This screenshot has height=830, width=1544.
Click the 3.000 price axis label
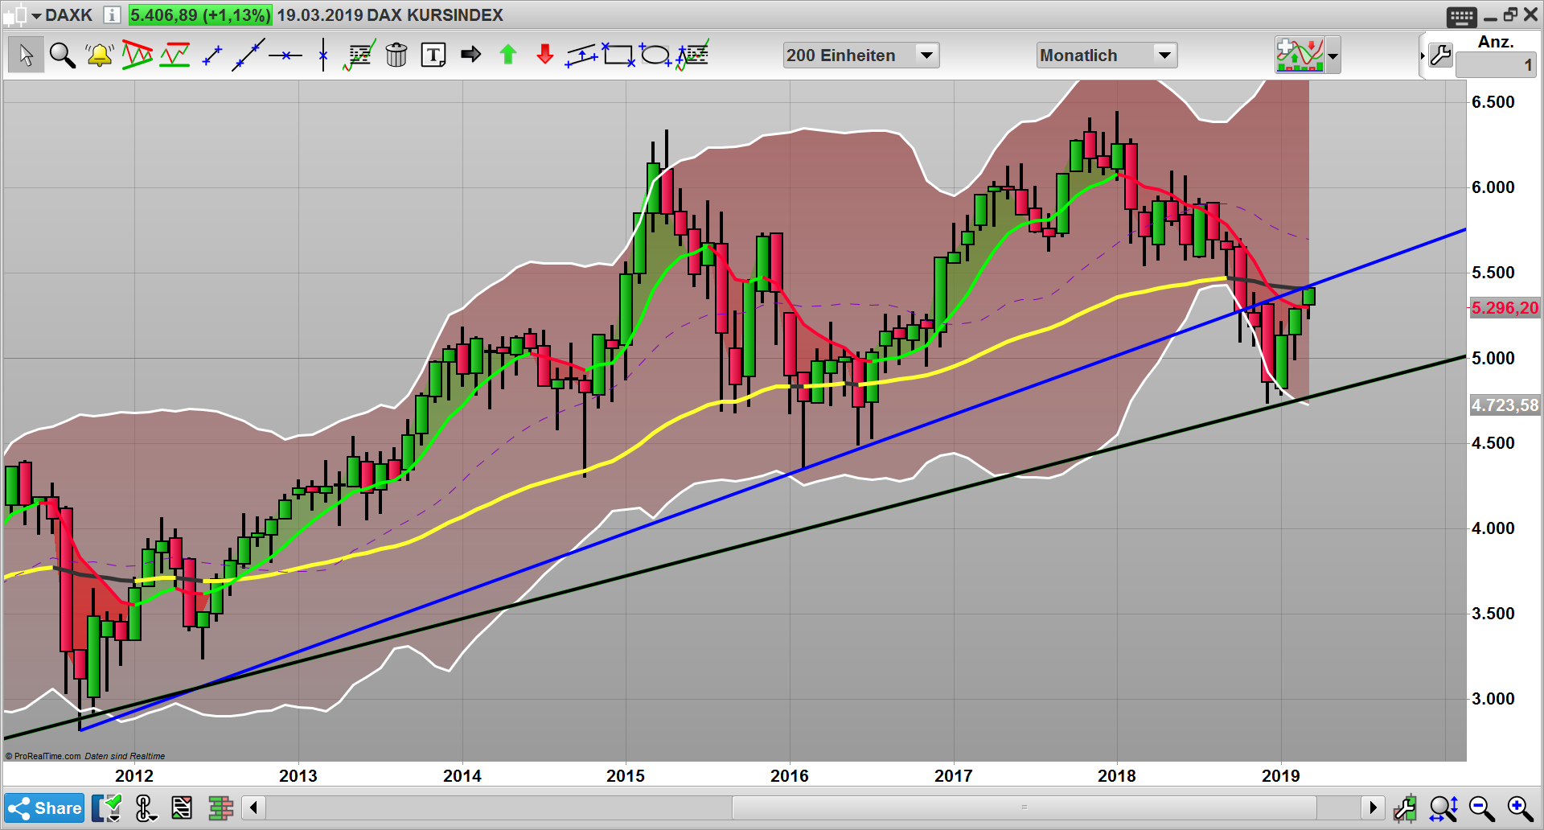click(1493, 699)
